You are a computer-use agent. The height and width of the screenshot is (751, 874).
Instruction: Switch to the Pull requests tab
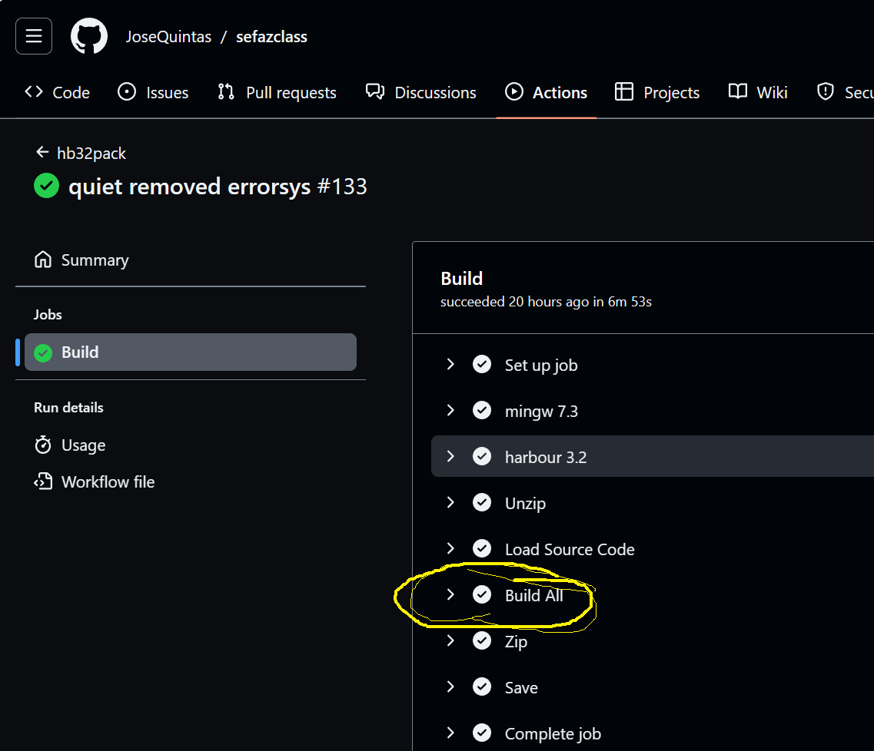coord(277,92)
